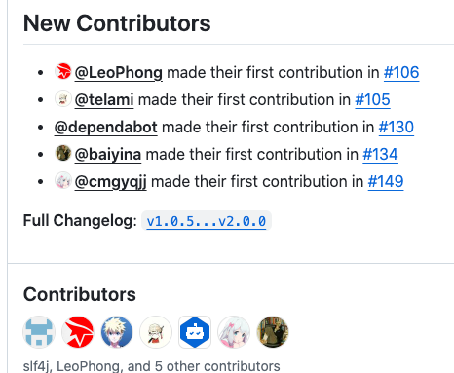This screenshot has height=373, width=454.
Task: Open the pink-haired anime contributor avatar
Action: pyautogui.click(x=234, y=332)
